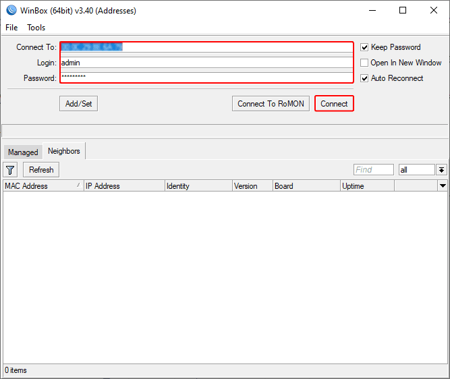
Task: Expand the column chooser dropdown arrow
Action: click(443, 186)
